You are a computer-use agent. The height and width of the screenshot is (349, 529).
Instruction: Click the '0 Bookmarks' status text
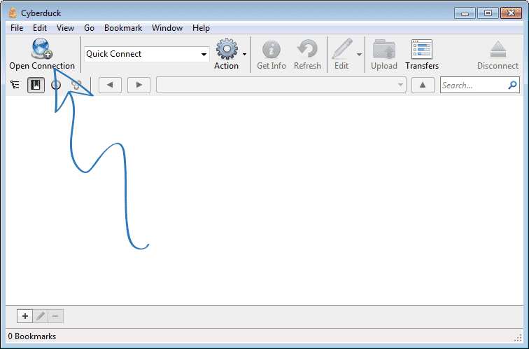pyautogui.click(x=32, y=336)
